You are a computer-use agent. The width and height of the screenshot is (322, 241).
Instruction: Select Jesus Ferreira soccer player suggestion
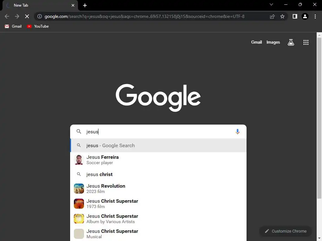click(158, 160)
